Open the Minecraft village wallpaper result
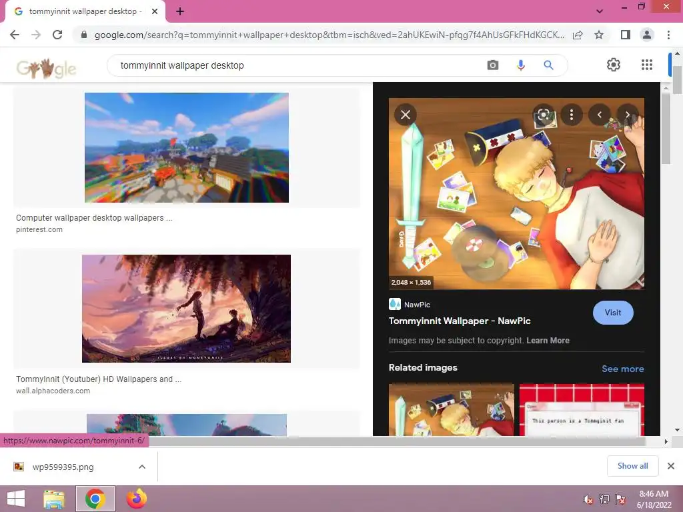Screen dimensions: 683x512 point(187,147)
